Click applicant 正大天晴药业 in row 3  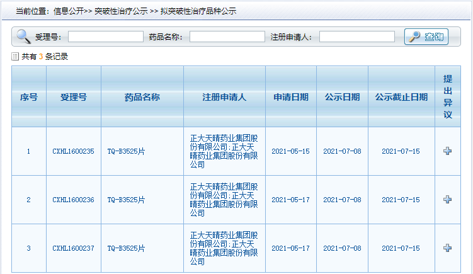click(x=224, y=248)
